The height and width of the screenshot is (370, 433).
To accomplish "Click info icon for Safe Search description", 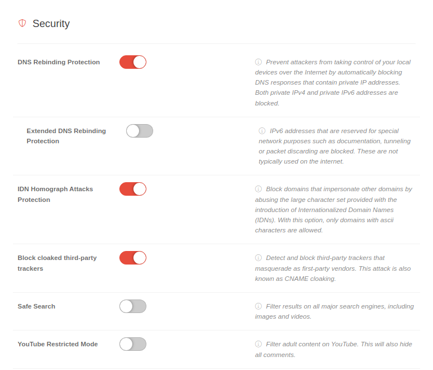I will [258, 306].
